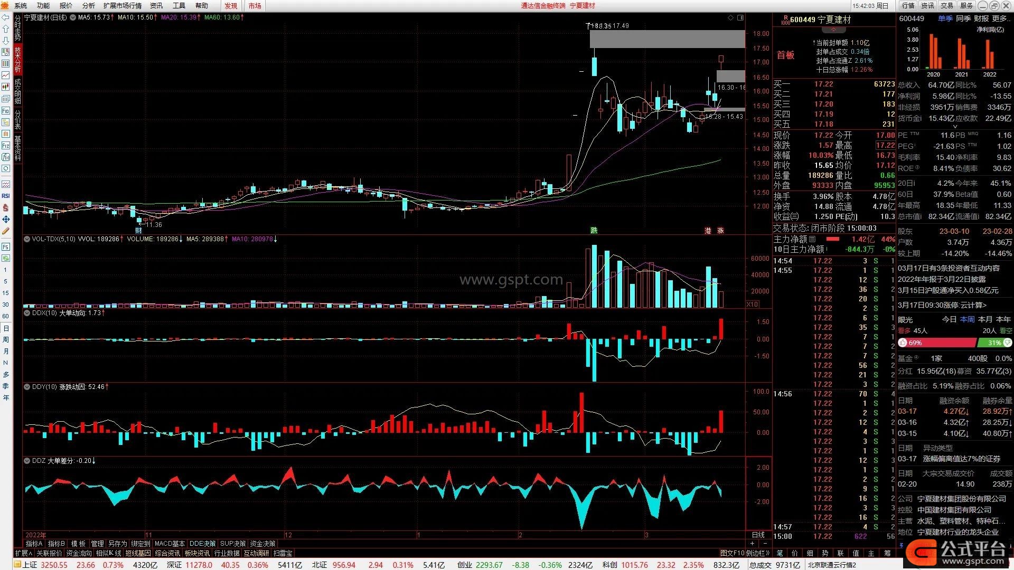Click the red dollar sign icon

pos(6,207)
